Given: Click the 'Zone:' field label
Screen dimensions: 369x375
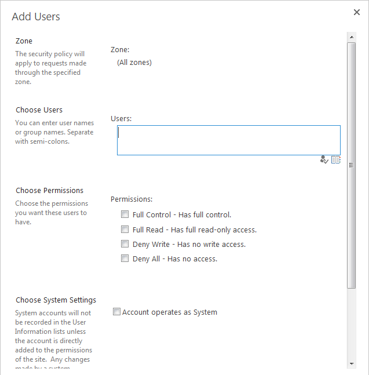Looking at the screenshot, I should (x=120, y=50).
